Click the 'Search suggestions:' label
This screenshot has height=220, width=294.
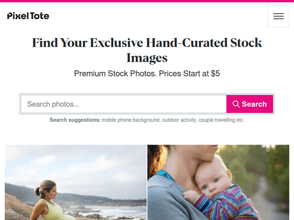coord(75,120)
